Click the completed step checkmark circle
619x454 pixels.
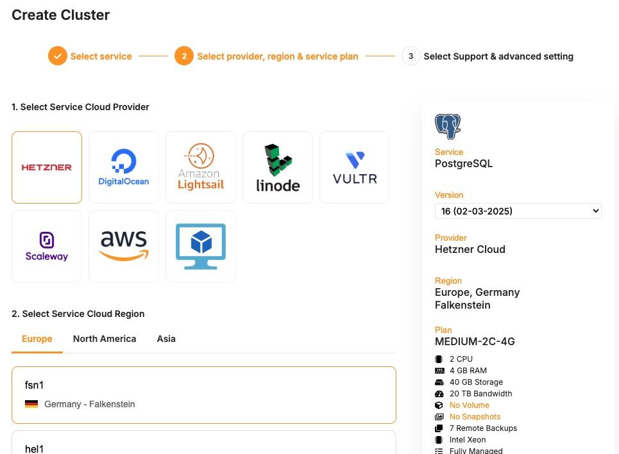58,56
